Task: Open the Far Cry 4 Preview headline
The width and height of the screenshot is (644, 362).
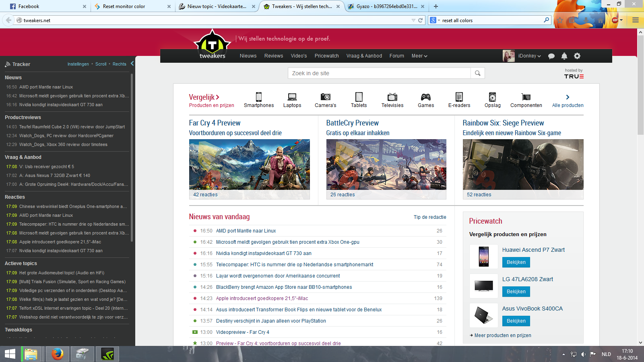Action: click(x=215, y=123)
